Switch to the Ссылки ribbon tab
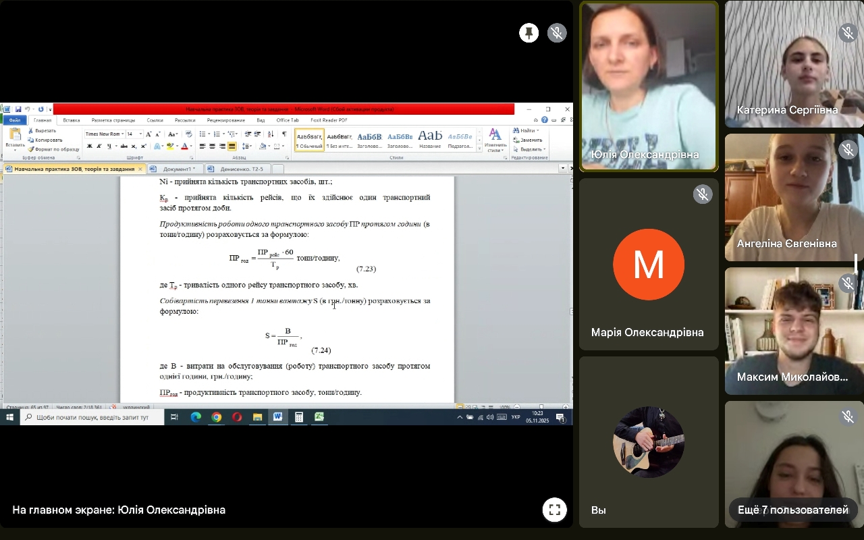The width and height of the screenshot is (864, 540). coord(155,120)
